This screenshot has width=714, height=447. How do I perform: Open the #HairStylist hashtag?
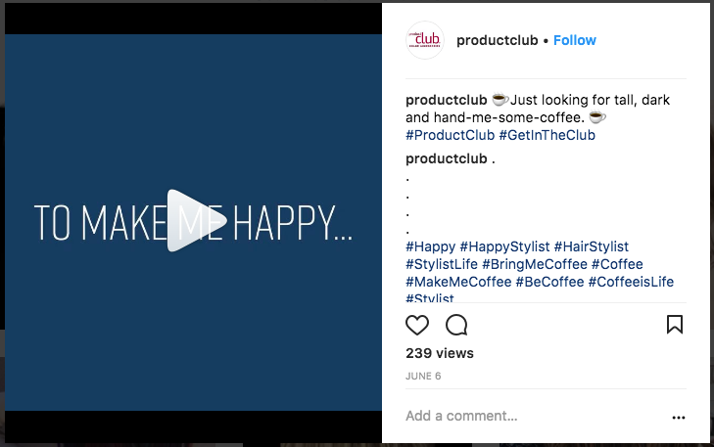pyautogui.click(x=591, y=246)
